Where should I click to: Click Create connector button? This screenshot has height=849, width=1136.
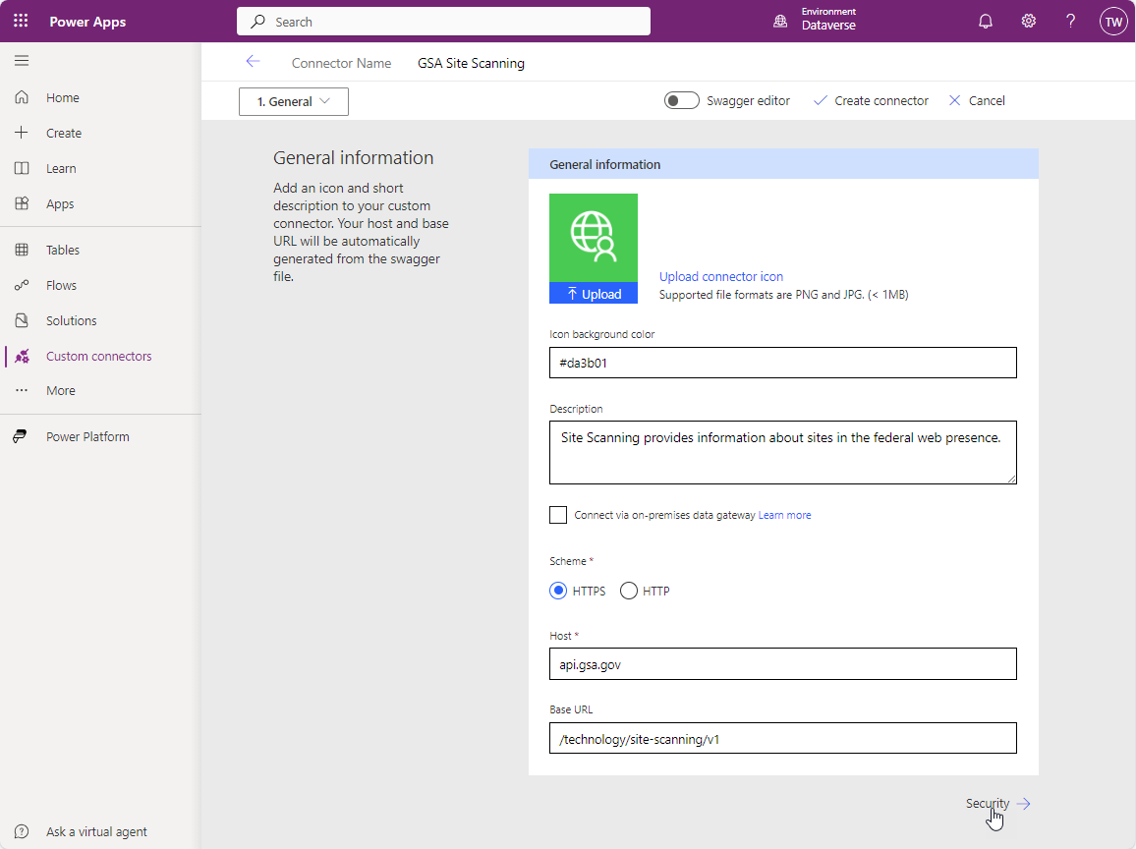tap(871, 100)
